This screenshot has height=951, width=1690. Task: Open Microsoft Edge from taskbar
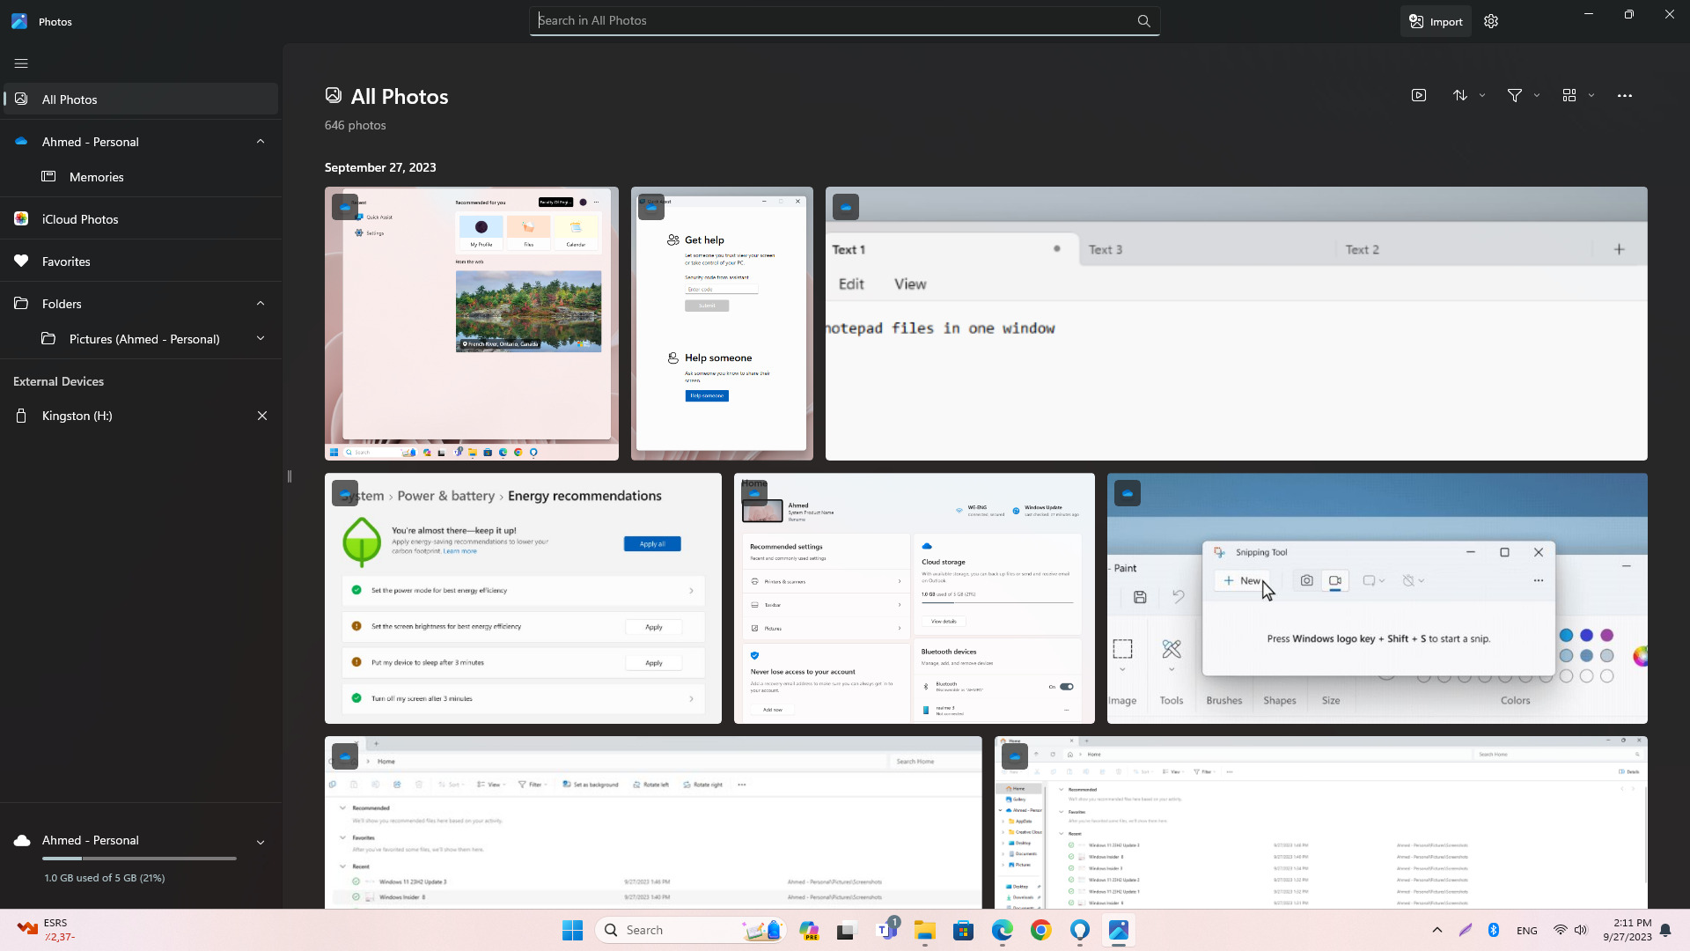[x=1003, y=930]
